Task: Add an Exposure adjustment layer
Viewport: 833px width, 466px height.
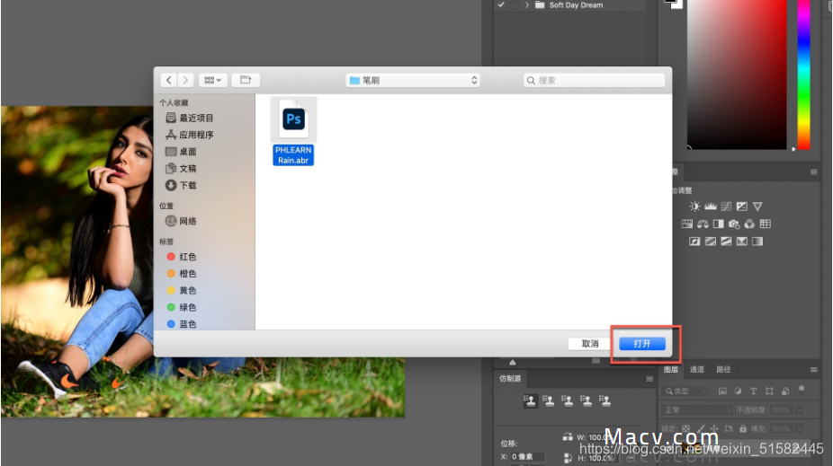Action: tap(741, 207)
